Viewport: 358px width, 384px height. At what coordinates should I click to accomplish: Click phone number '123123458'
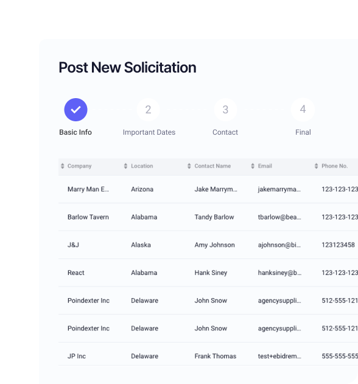point(338,245)
